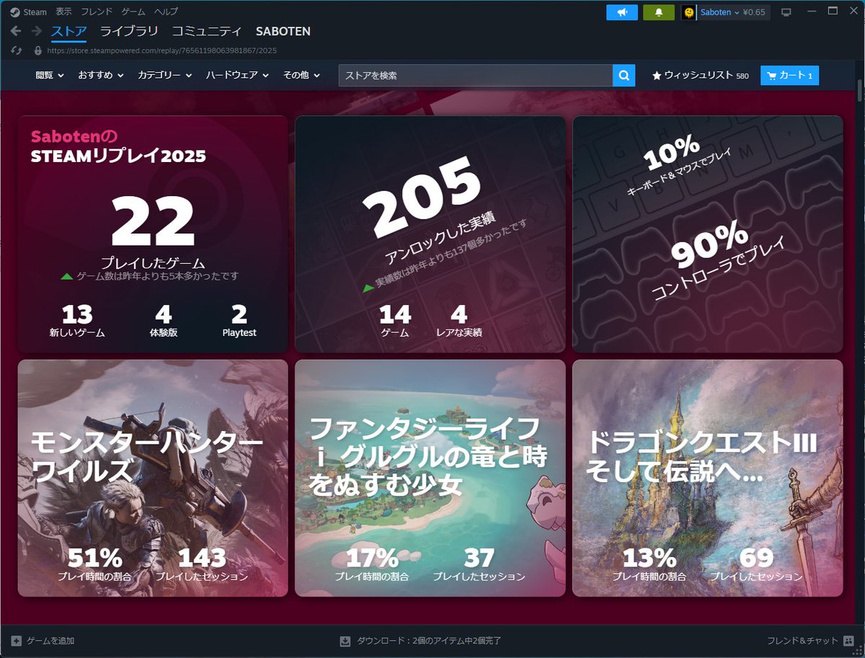
Task: Switch to the ストア tab
Action: coord(69,31)
